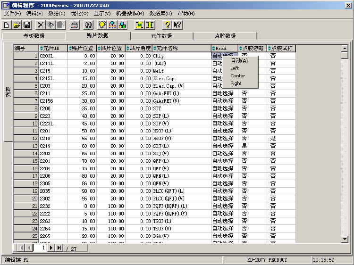Select Center in the Head dropdown list

pos(237,75)
